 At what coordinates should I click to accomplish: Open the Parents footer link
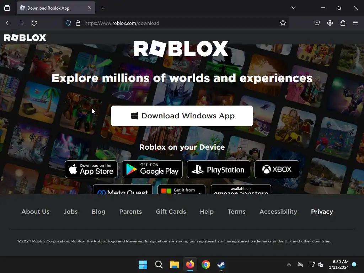pyautogui.click(x=130, y=212)
